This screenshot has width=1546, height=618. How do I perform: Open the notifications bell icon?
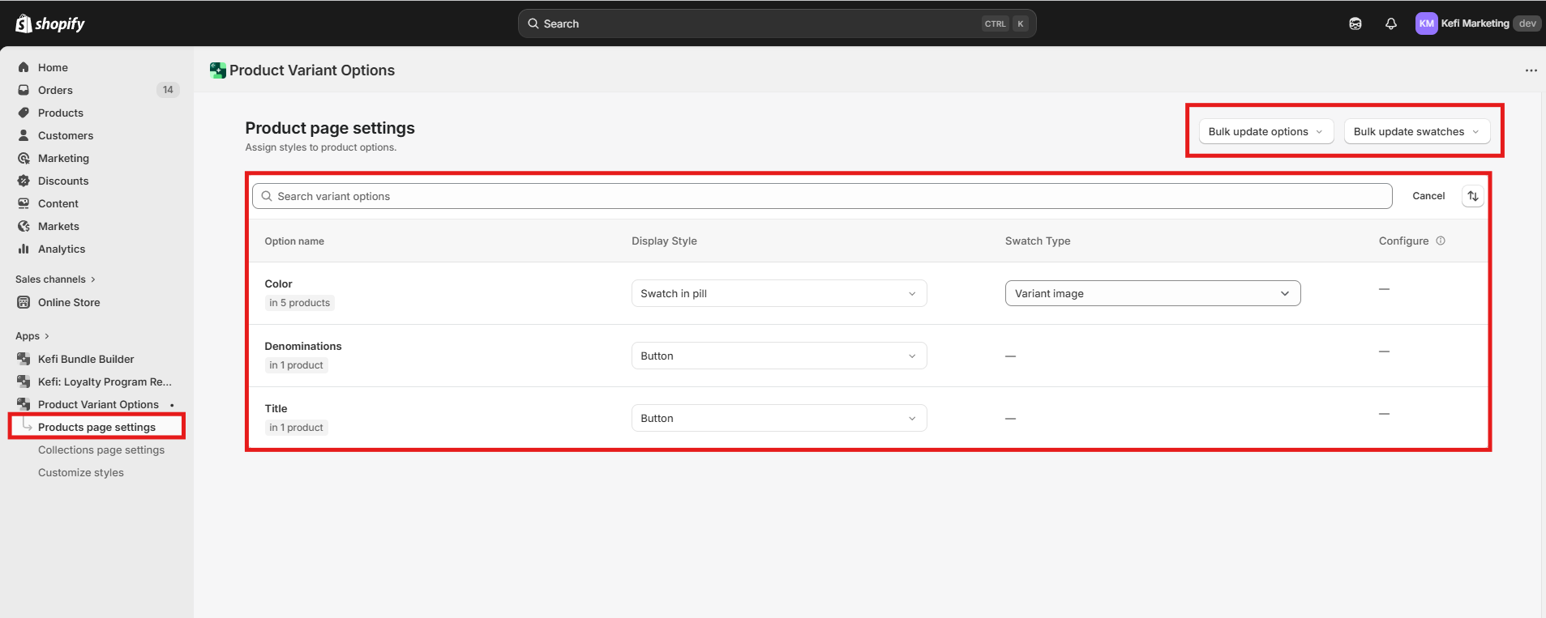[1390, 23]
